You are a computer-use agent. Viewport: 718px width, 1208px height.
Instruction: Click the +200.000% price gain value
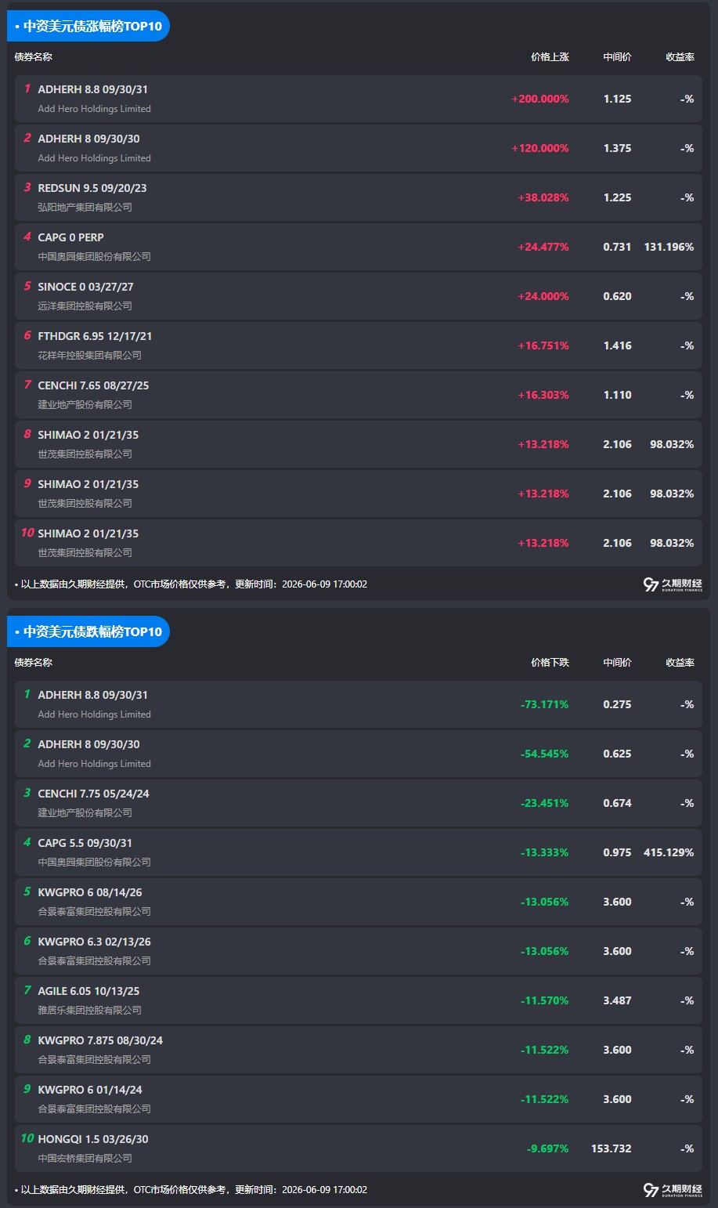pos(540,99)
